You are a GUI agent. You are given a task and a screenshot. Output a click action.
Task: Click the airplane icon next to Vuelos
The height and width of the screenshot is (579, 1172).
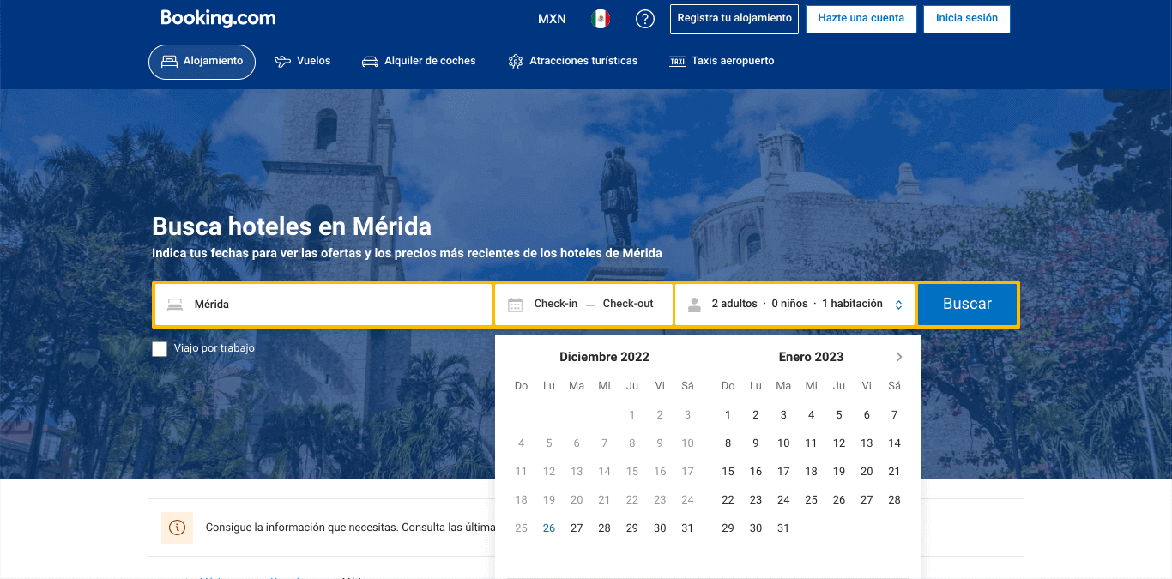point(281,61)
